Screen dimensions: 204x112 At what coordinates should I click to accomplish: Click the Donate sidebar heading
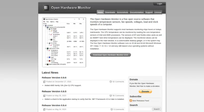(134, 79)
